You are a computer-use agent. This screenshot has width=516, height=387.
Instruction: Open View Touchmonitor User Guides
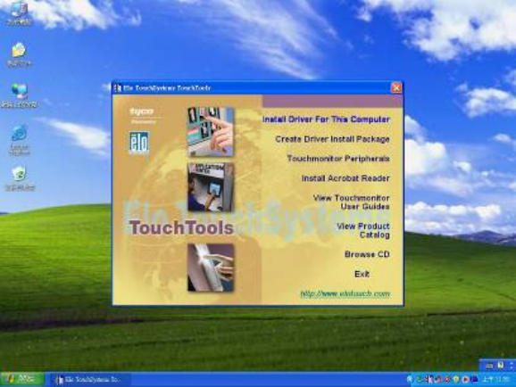(x=352, y=202)
